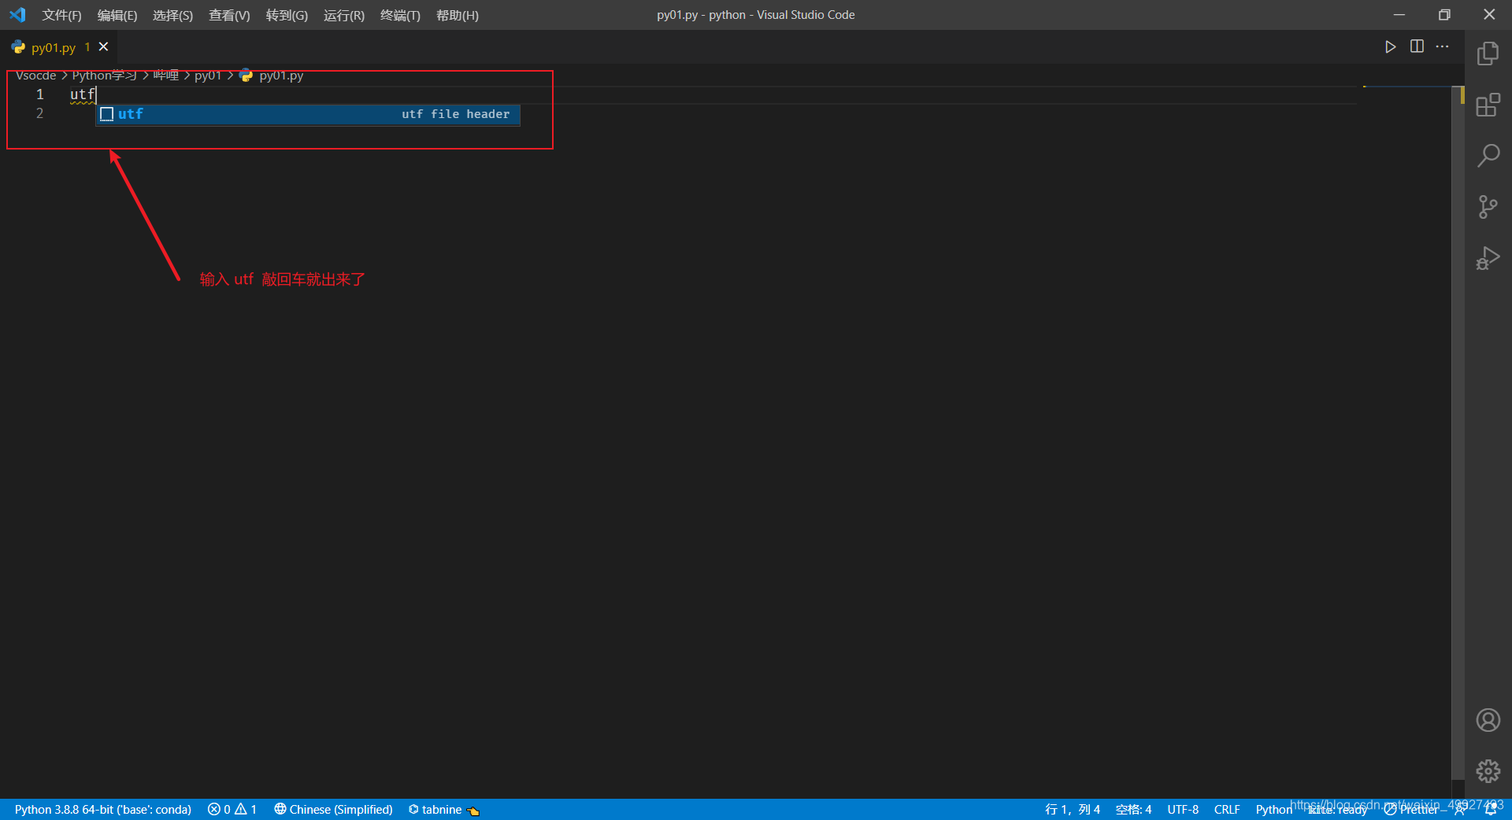The width and height of the screenshot is (1512, 820).
Task: Expand the Python学习 breadcrumb
Action: [x=105, y=76]
